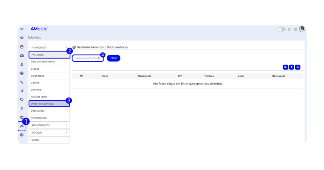The height and width of the screenshot is (170, 324).
Task: Click the help question mark icon
Action: tap(295, 29)
